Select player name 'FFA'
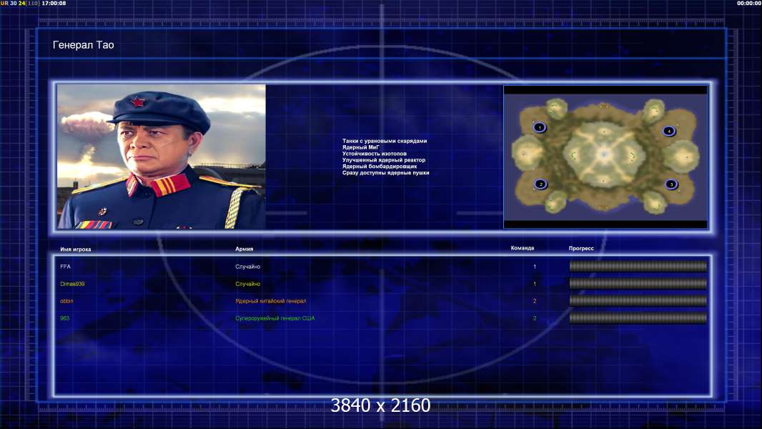Image resolution: width=762 pixels, height=429 pixels. (x=65, y=267)
